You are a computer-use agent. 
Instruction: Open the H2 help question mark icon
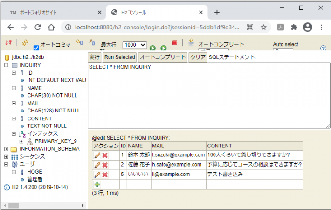pyautogui.click(x=324, y=48)
